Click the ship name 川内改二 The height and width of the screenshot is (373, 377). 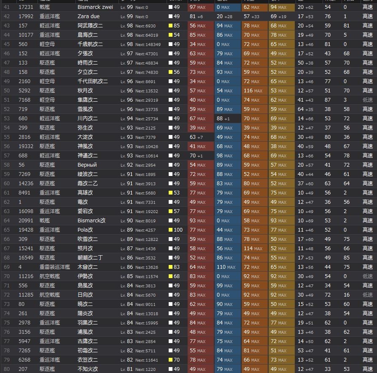tap(88, 119)
